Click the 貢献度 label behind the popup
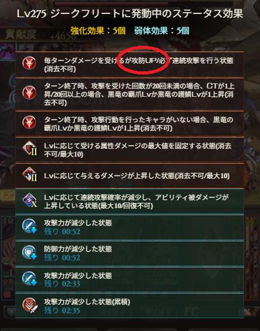260x331 pixels. (x=20, y=34)
